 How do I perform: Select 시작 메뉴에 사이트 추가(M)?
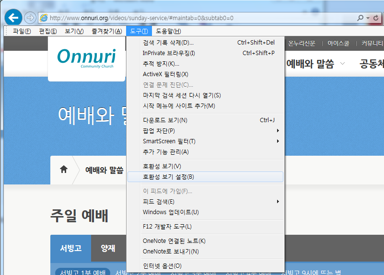pyautogui.click(x=205, y=106)
